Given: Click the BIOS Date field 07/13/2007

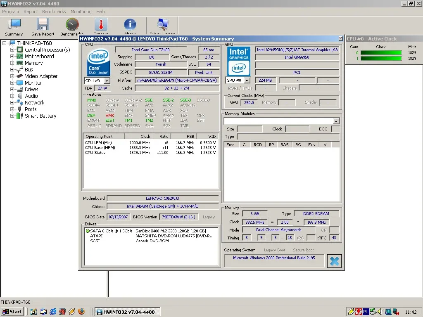Looking at the screenshot, I should tap(119, 217).
